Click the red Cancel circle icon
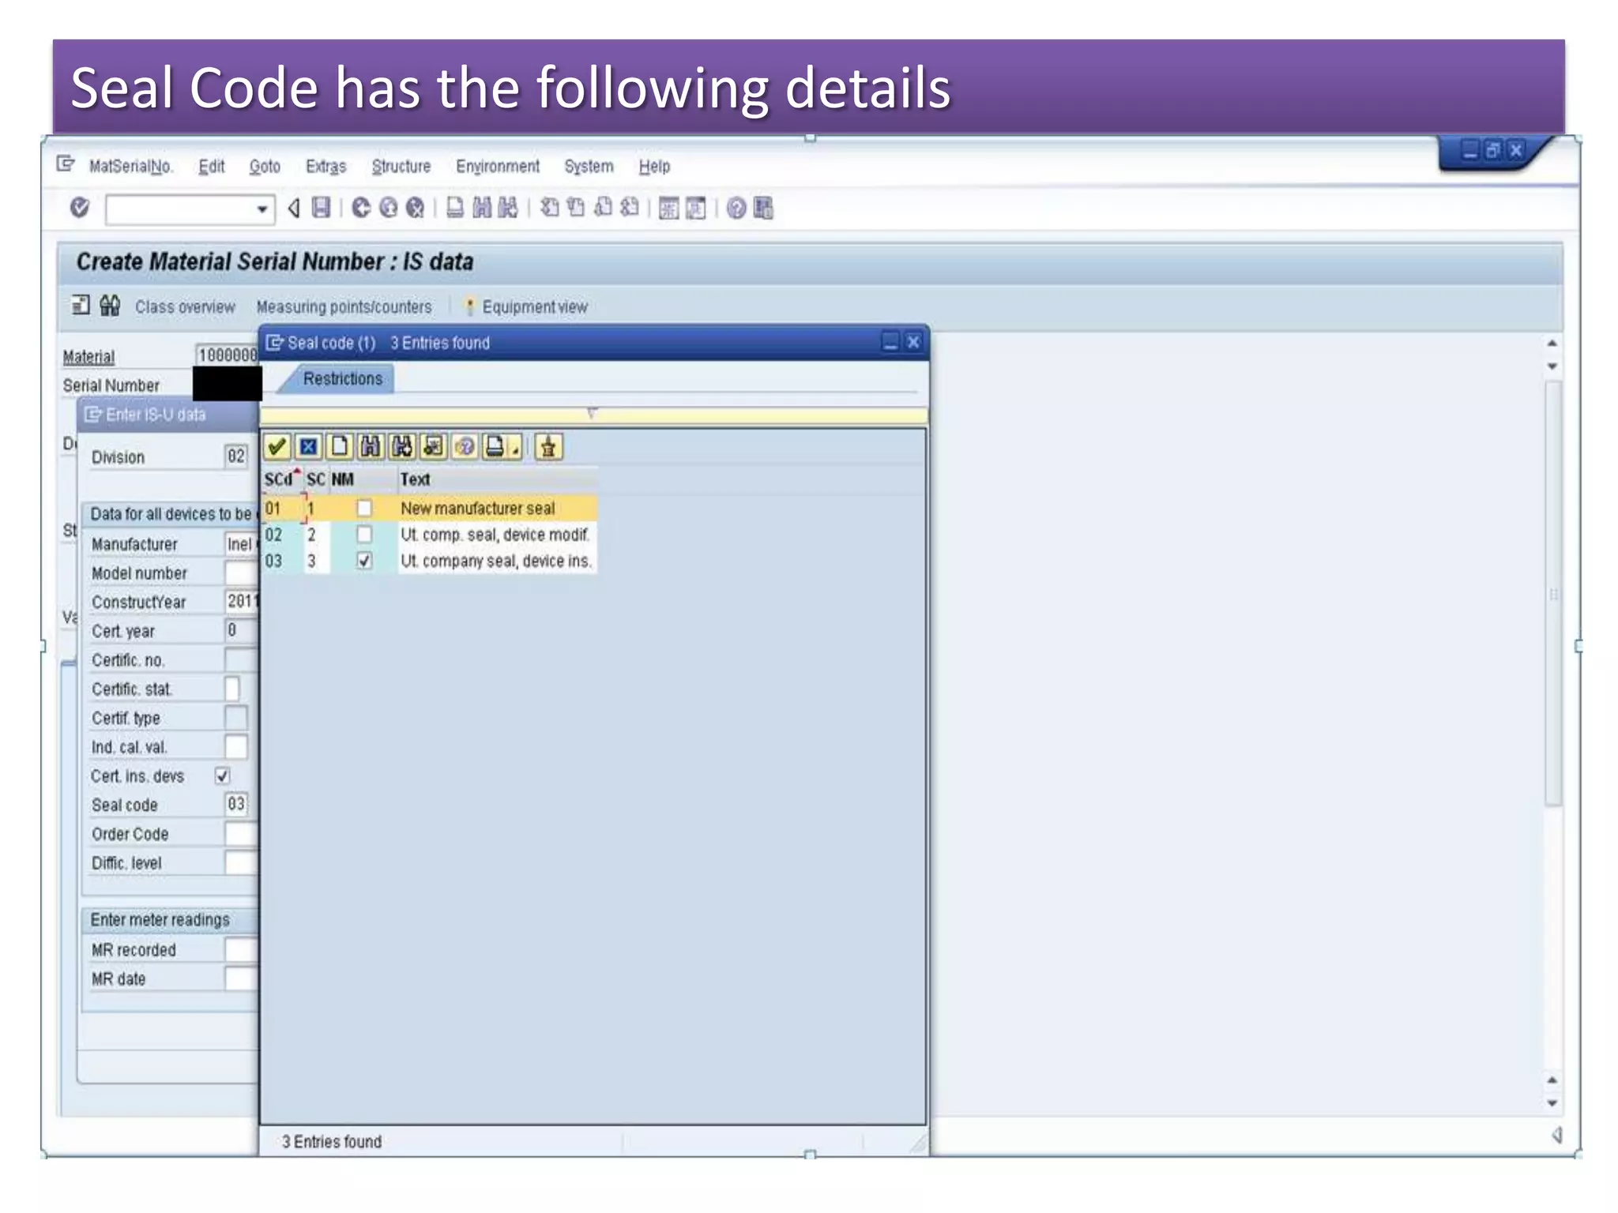This screenshot has height=1213, width=1618. [x=415, y=208]
